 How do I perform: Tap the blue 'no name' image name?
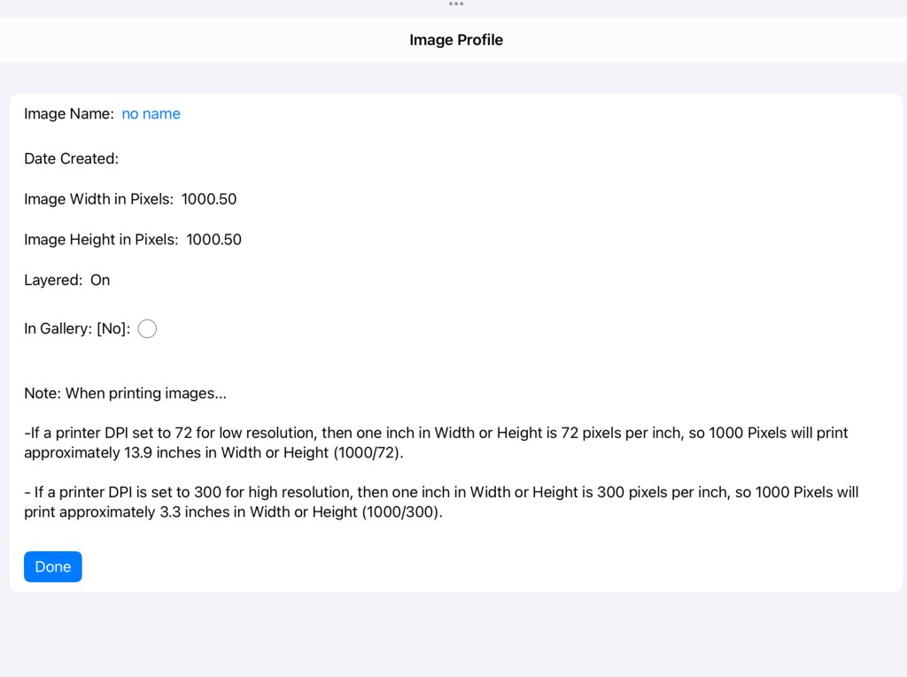tap(151, 114)
